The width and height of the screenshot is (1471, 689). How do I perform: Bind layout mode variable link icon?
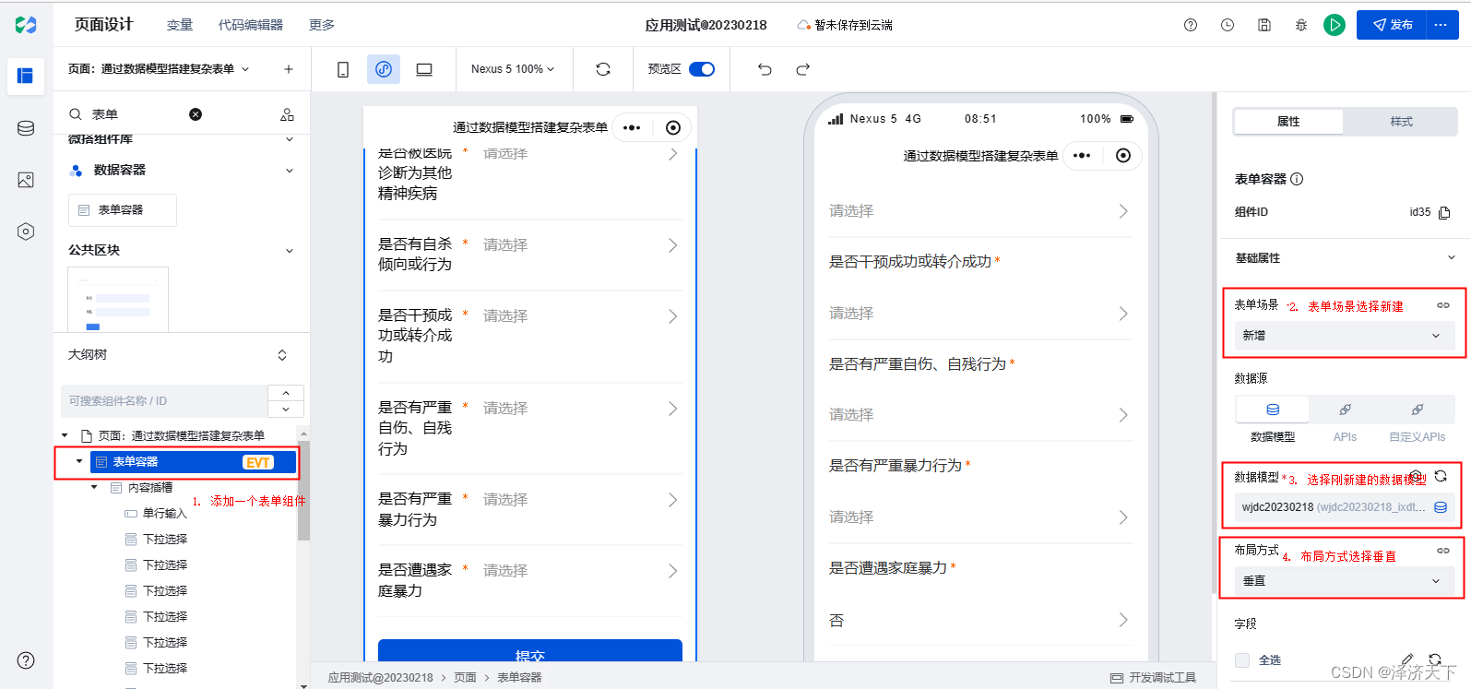click(x=1443, y=551)
